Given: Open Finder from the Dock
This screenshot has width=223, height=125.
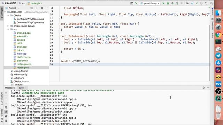Looking at the screenshot, I should [218, 13].
